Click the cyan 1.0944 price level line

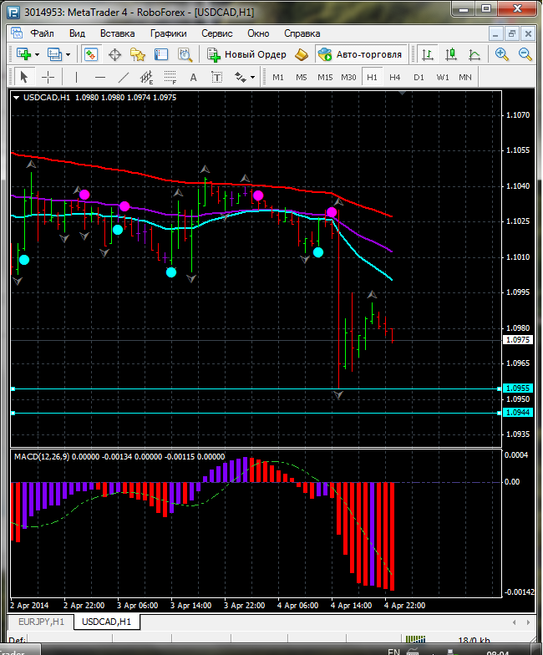(x=251, y=413)
